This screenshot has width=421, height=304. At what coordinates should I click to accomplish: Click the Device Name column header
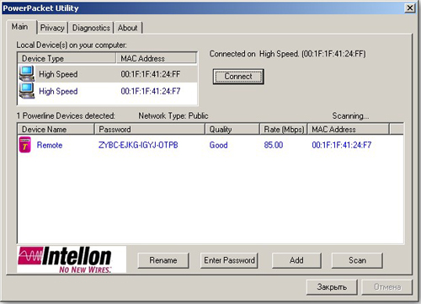[x=56, y=129]
